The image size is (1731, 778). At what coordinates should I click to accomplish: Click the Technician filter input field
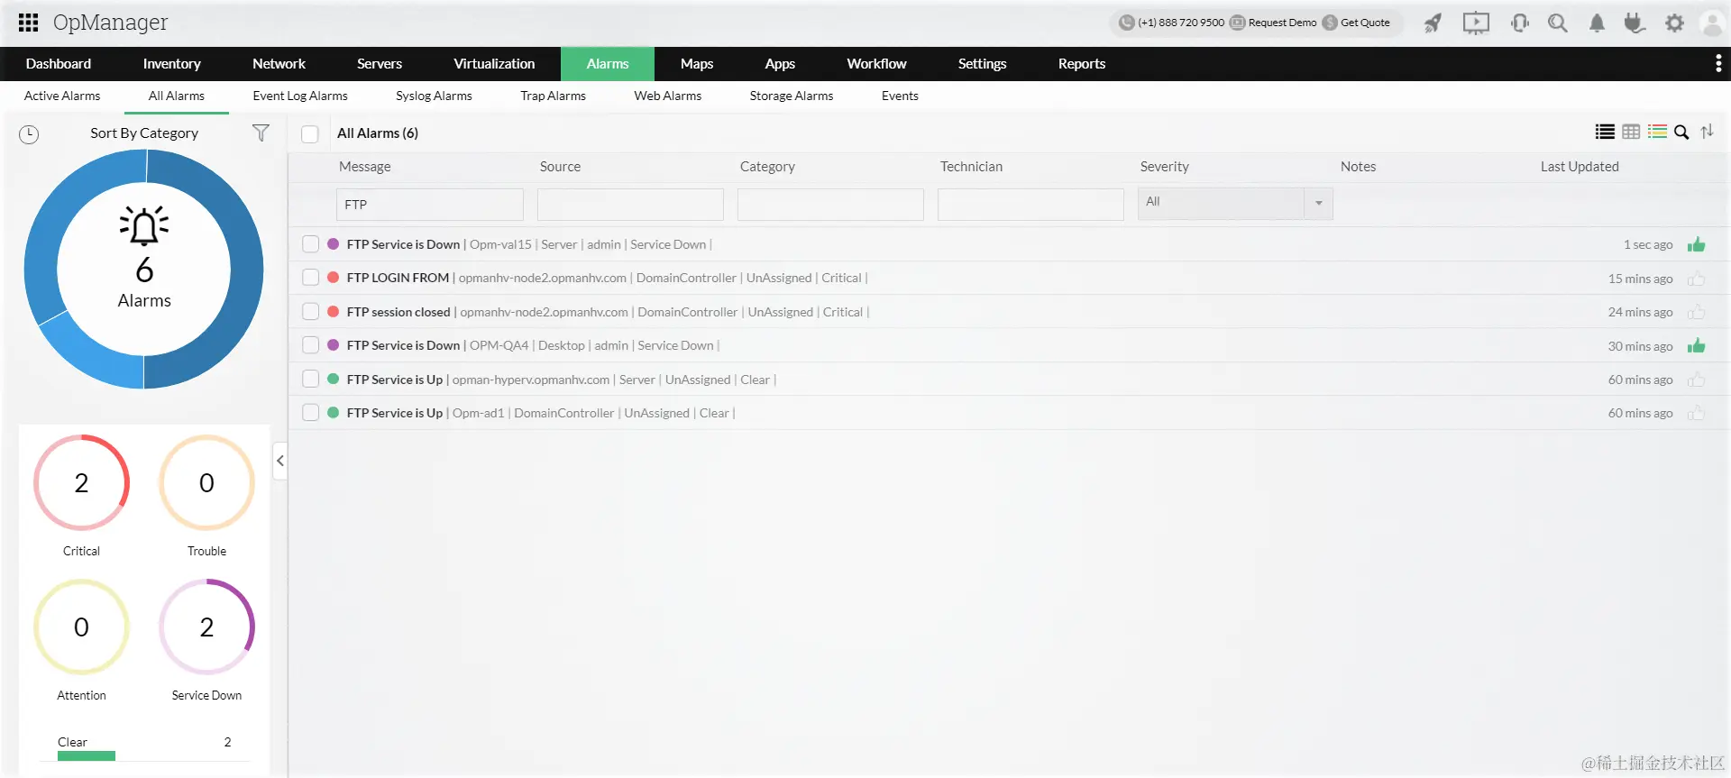click(x=1030, y=205)
